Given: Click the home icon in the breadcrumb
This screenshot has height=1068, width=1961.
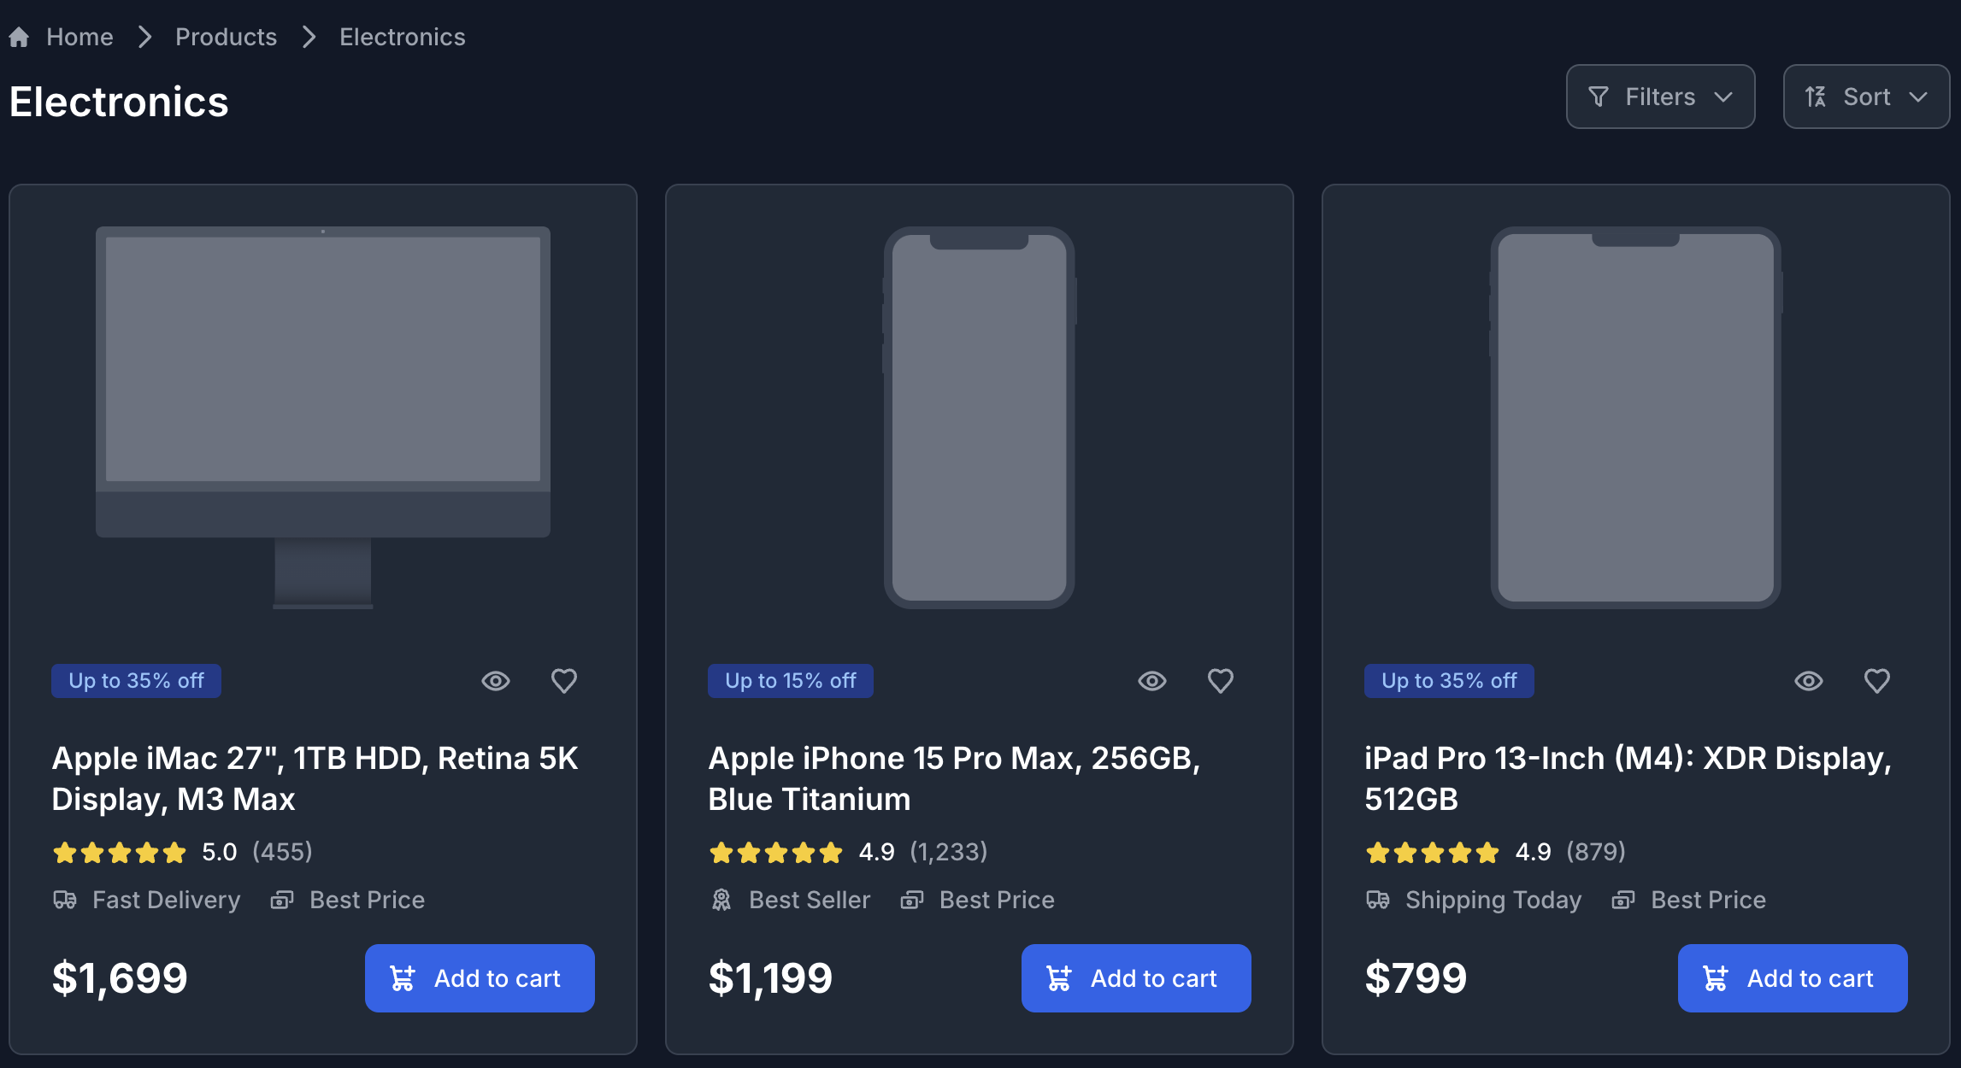Looking at the screenshot, I should [18, 36].
